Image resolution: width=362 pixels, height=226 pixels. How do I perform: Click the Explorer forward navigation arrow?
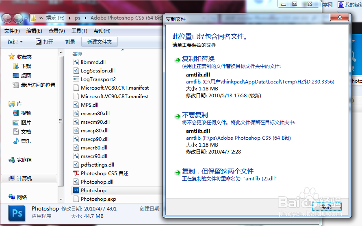coord(18,18)
